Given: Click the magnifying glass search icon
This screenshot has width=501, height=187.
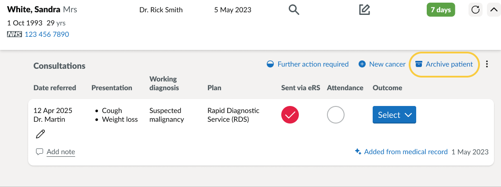Looking at the screenshot, I should (x=294, y=10).
